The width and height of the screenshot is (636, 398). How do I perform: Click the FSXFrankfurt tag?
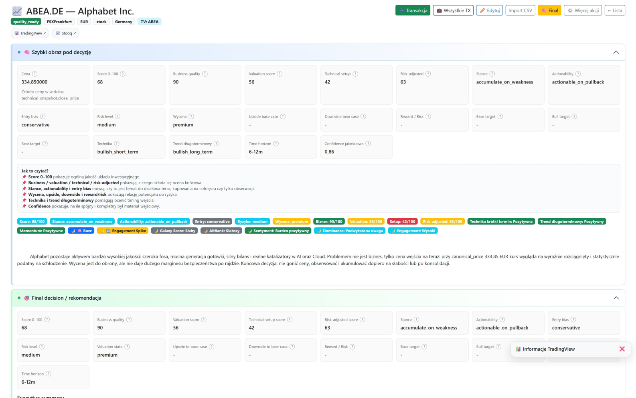coord(59,22)
